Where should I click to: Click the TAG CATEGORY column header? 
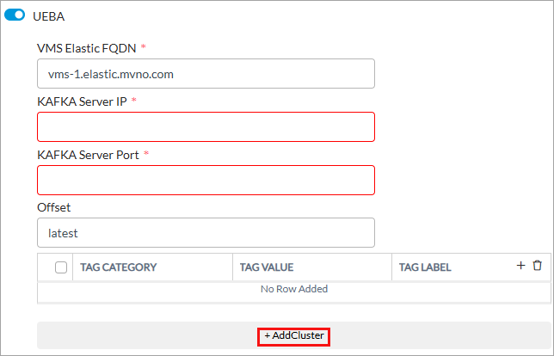118,267
